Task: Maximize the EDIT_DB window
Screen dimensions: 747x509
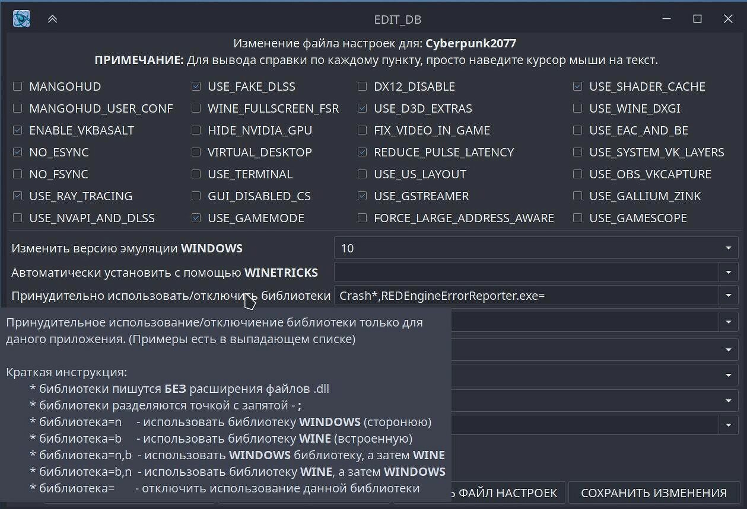Action: coord(697,19)
